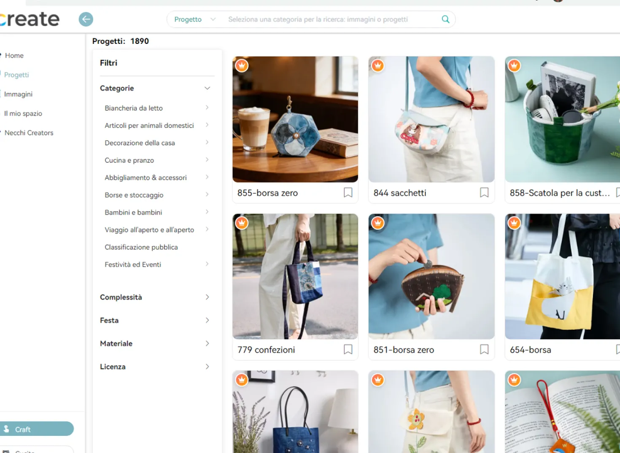This screenshot has height=453, width=620.
Task: Click the back arrow beside the Create logo
Action: (86, 19)
